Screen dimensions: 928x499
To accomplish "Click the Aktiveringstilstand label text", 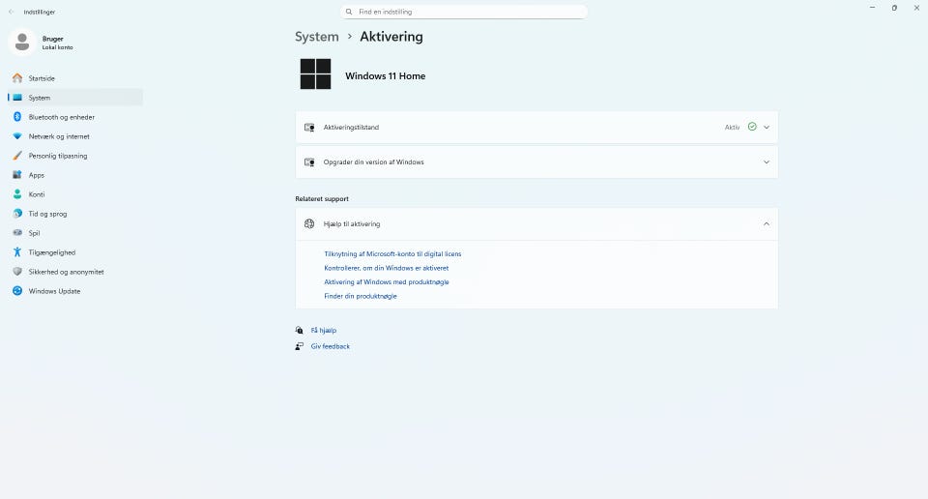I will (351, 128).
